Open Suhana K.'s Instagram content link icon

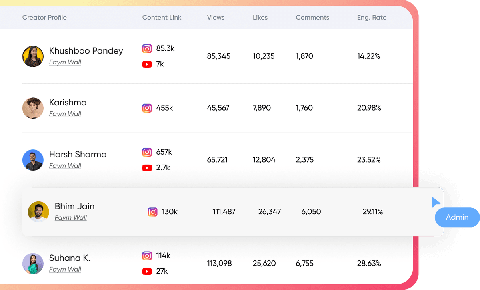tap(147, 256)
